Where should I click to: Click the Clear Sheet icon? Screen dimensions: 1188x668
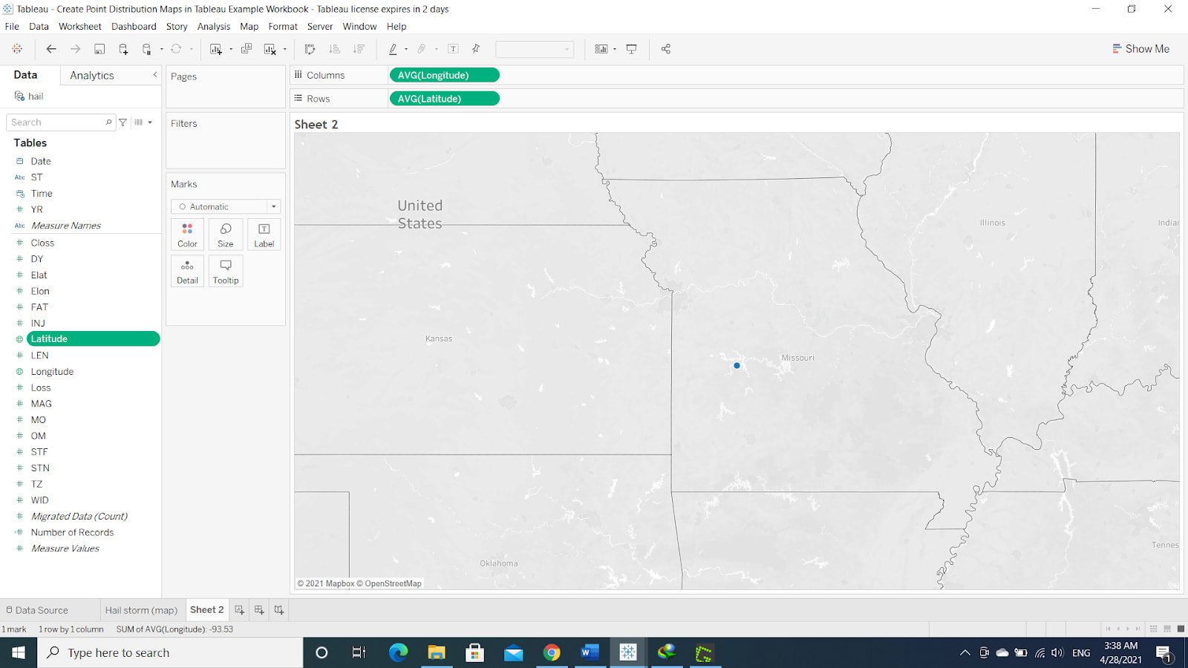[x=270, y=49]
